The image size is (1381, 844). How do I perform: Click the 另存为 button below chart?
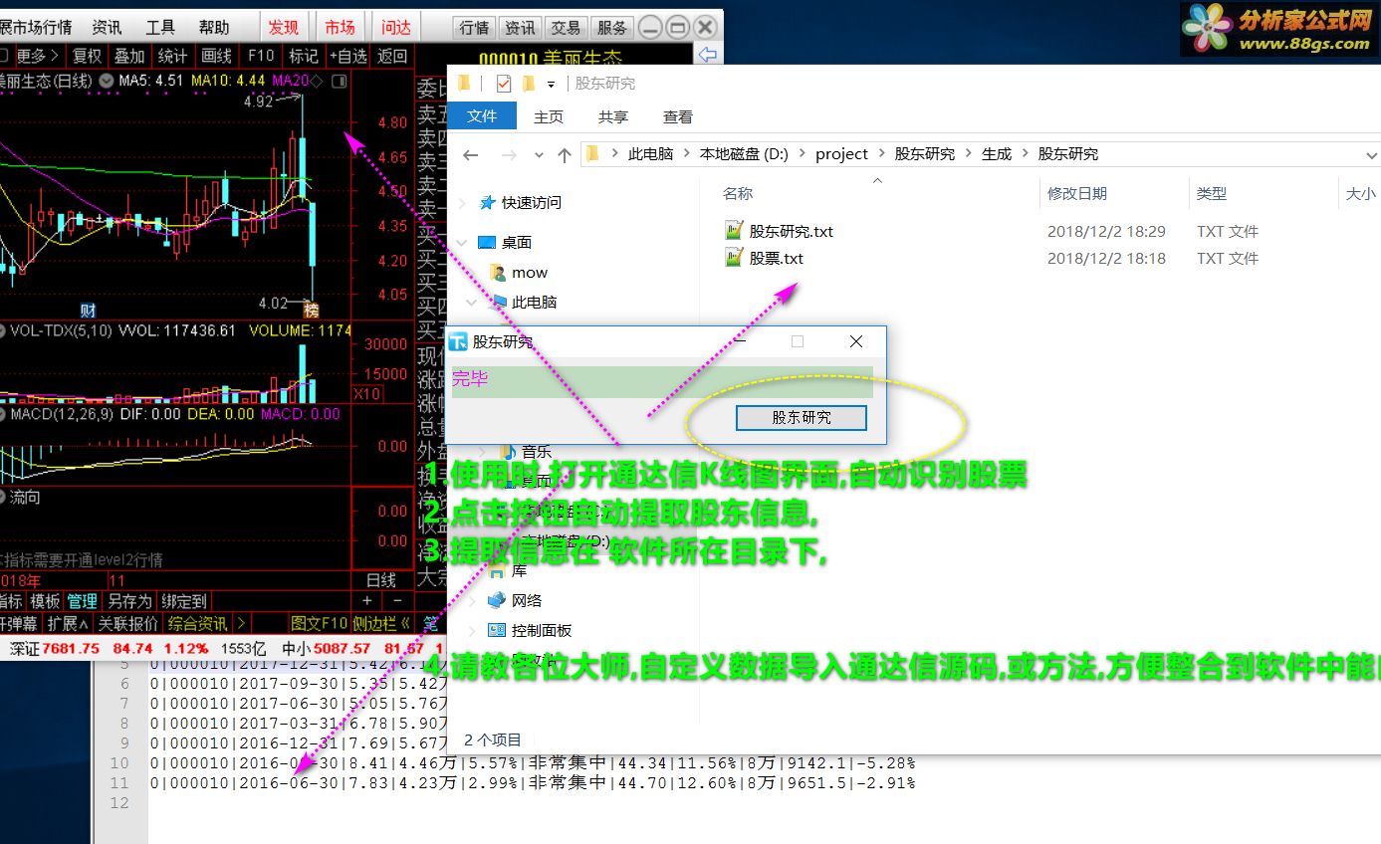point(129,600)
